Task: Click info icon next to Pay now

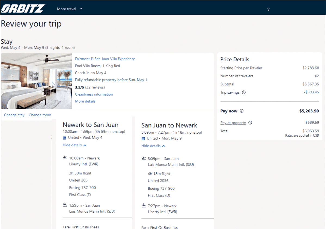Action: pos(242,111)
